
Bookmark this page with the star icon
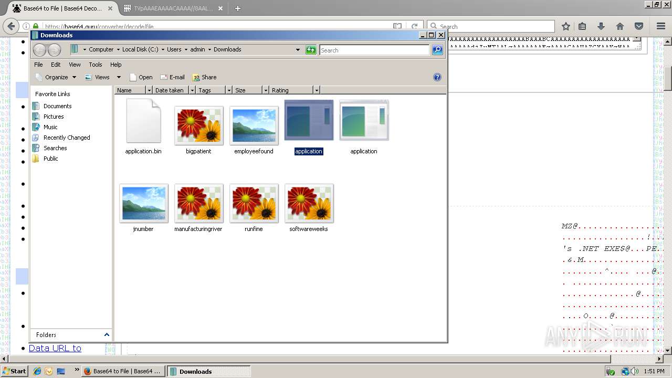(x=566, y=26)
